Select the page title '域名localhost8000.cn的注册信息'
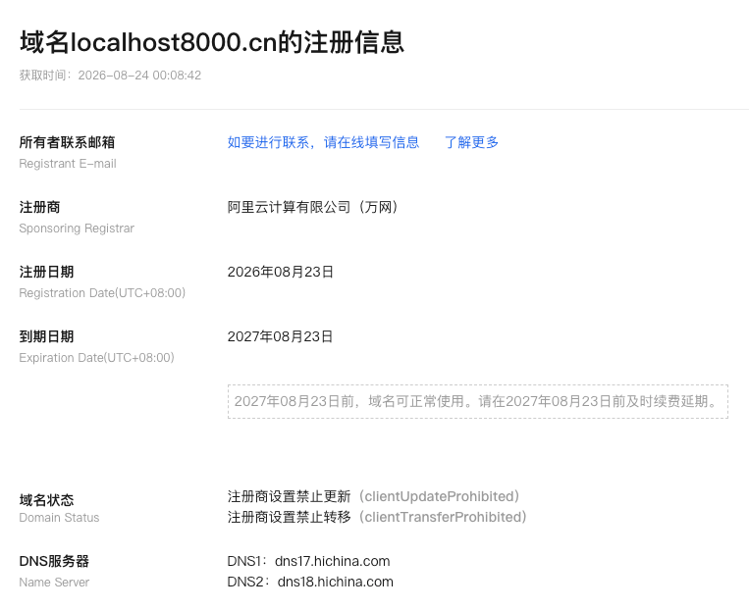Image resolution: width=749 pixels, height=610 pixels. pyautogui.click(x=212, y=42)
